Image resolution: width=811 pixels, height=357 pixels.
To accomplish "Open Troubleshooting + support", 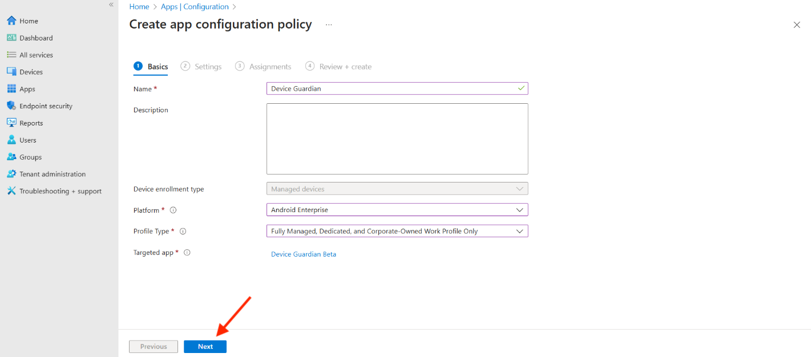I will pyautogui.click(x=60, y=192).
